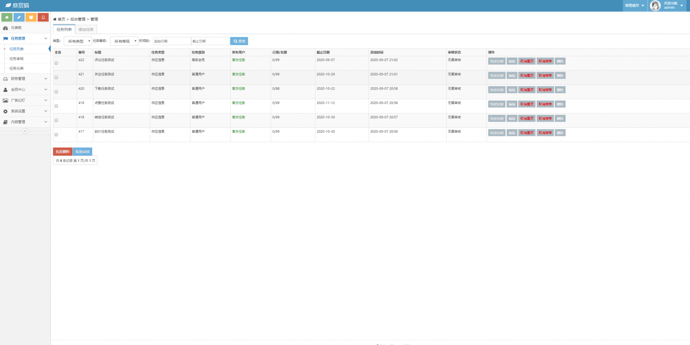
Task: Open the 所有类型 type dropdown
Action: [x=78, y=41]
